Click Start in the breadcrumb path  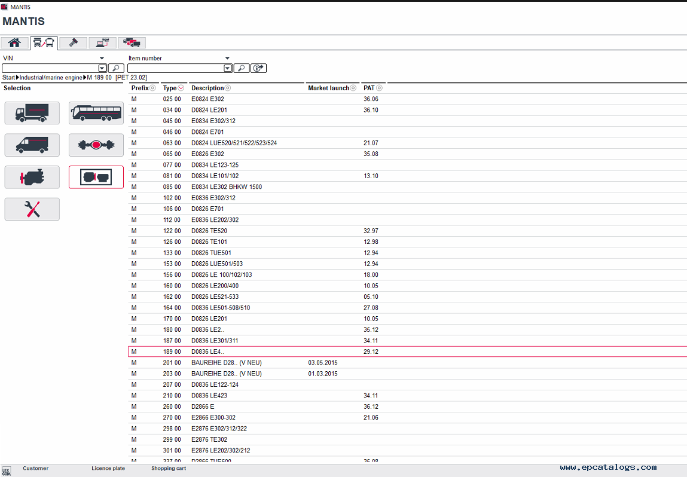[x=9, y=78]
